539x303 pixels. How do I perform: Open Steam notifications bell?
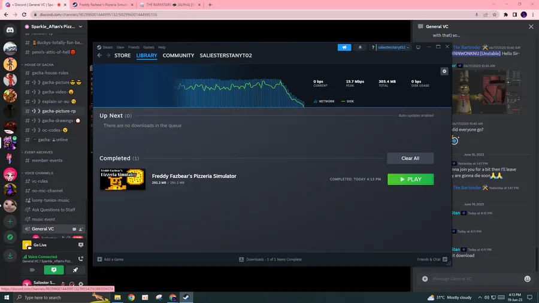(x=360, y=47)
